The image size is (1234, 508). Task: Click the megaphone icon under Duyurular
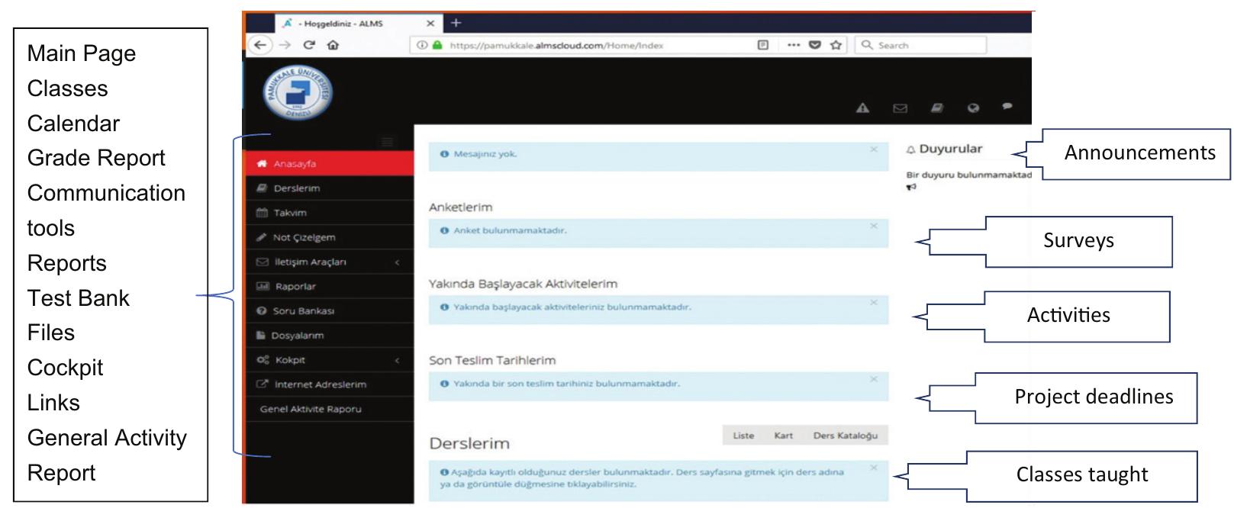pos(911,187)
